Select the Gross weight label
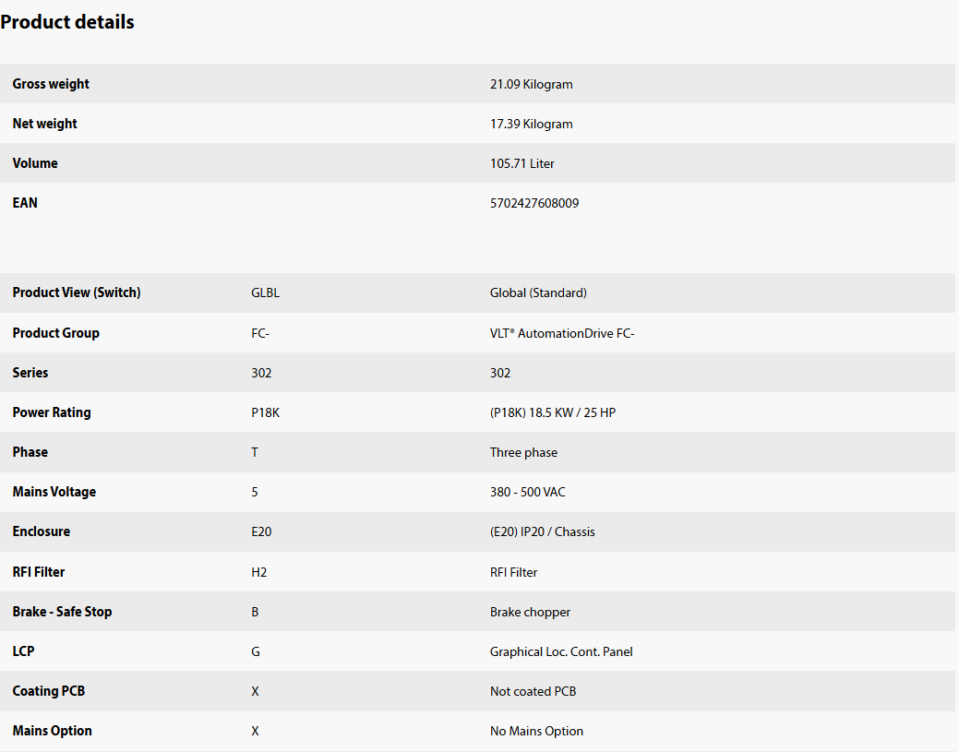 [51, 84]
